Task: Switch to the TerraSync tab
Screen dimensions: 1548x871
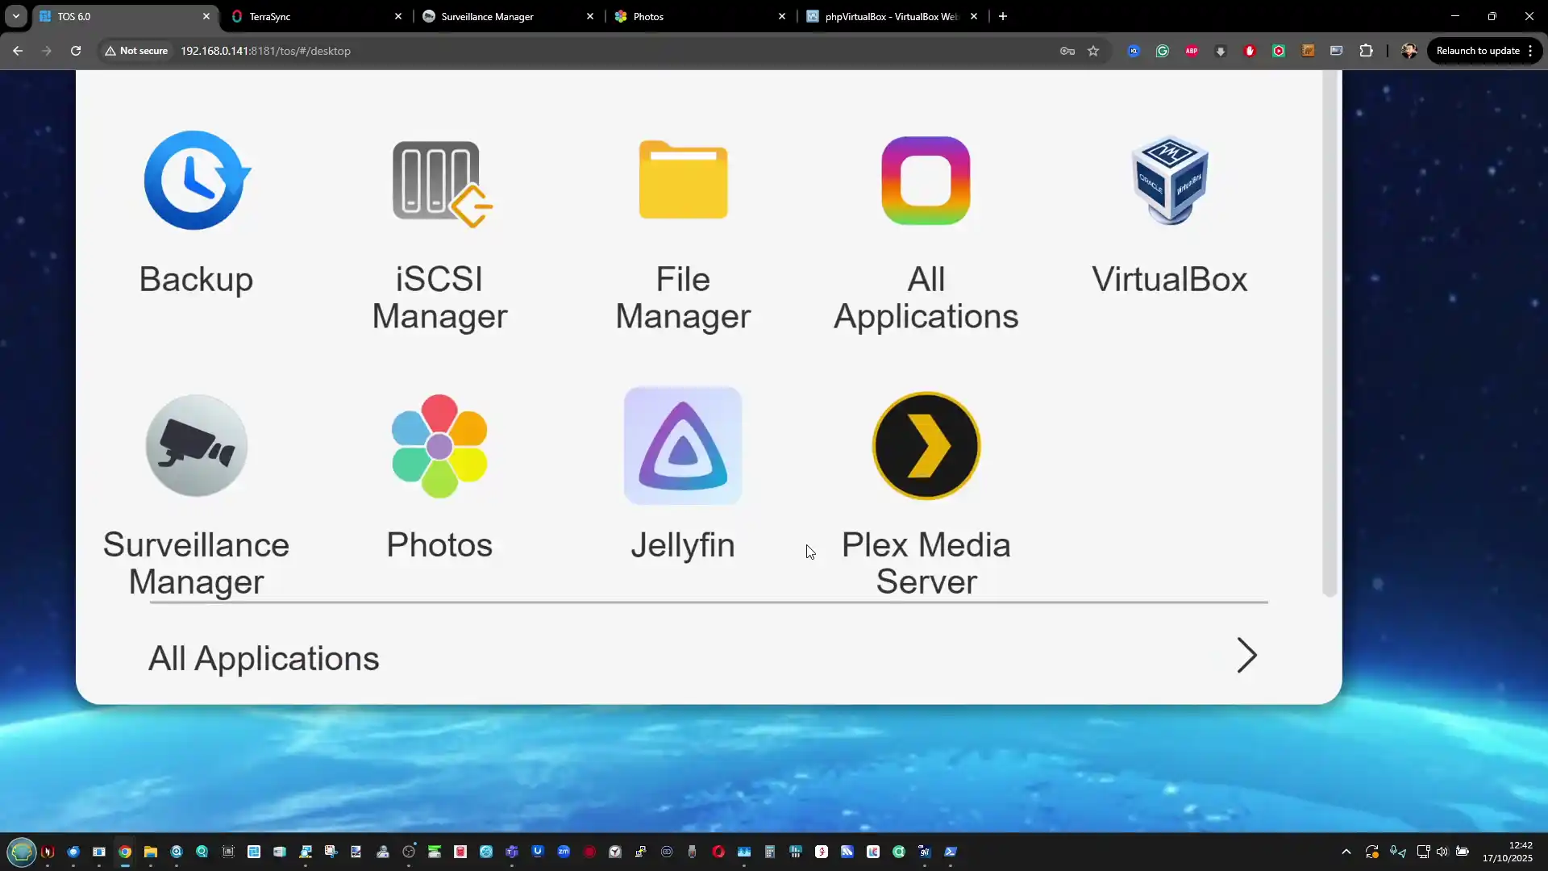Action: [314, 16]
